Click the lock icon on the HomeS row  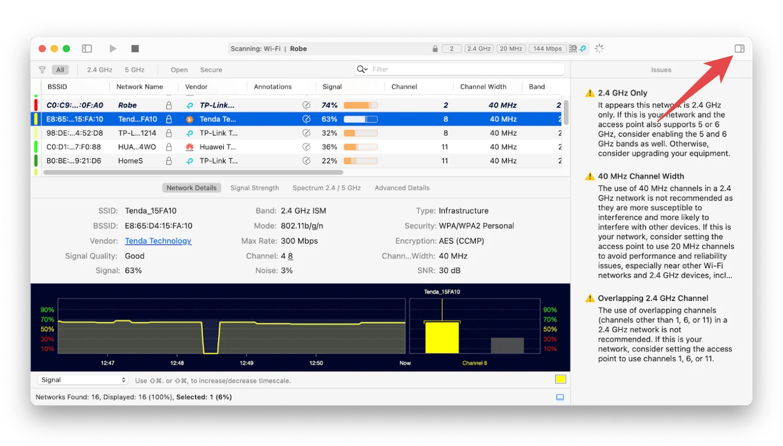point(169,161)
